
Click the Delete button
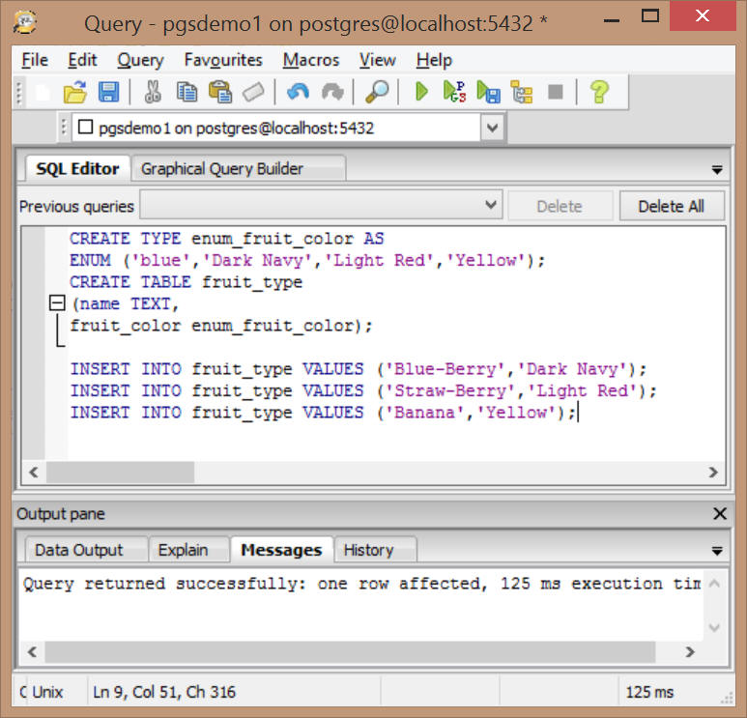[560, 206]
